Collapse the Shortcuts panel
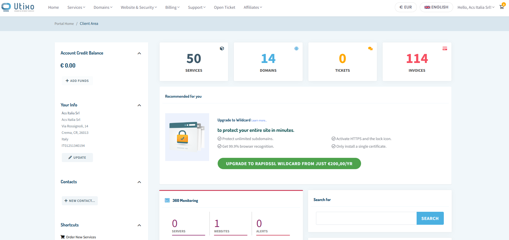Image resolution: width=509 pixels, height=240 pixels. 139,225
